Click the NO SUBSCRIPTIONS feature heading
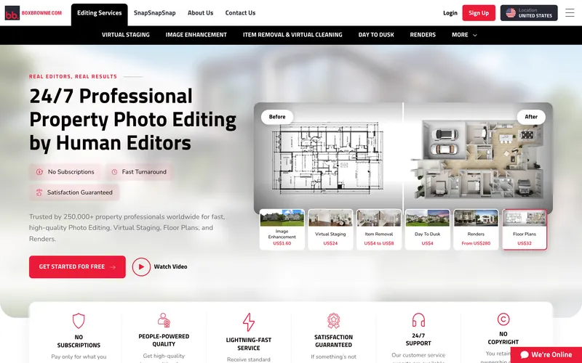Screen dimensions: 582x363 click(79, 341)
